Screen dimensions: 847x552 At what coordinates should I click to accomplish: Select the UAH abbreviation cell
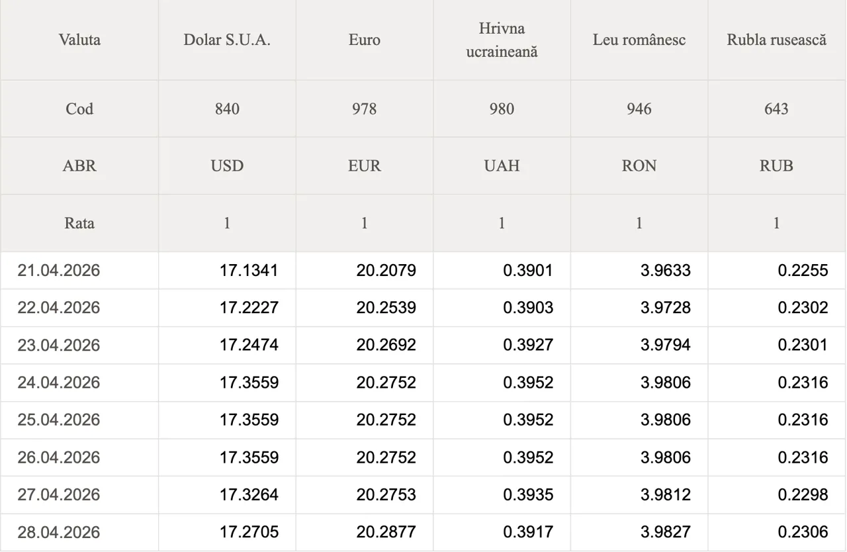point(502,165)
